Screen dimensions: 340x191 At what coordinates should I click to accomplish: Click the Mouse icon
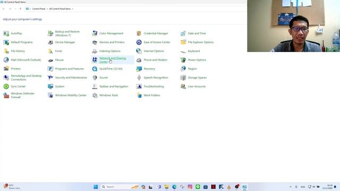(50, 60)
